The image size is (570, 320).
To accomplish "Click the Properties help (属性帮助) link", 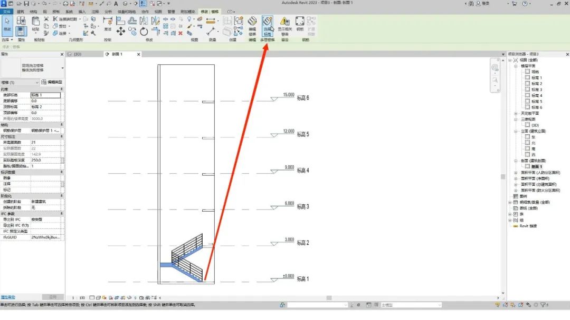I will 8,297.
